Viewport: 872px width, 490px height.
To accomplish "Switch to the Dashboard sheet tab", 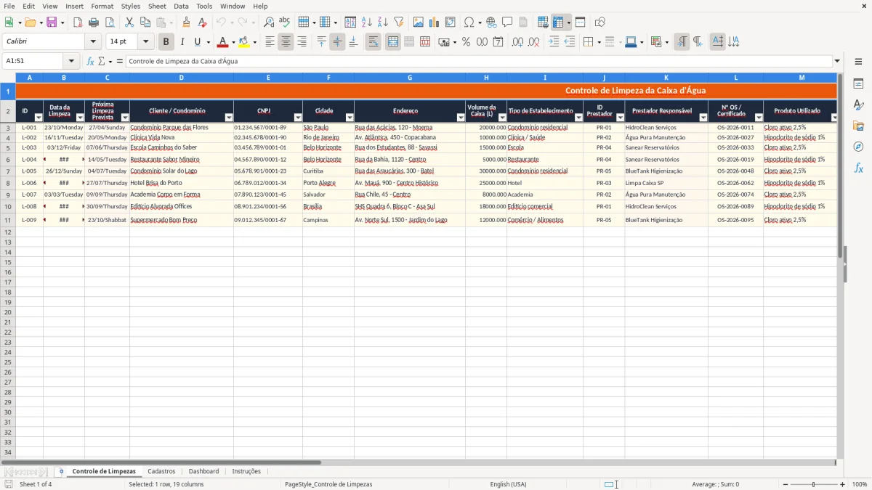I will pyautogui.click(x=203, y=471).
